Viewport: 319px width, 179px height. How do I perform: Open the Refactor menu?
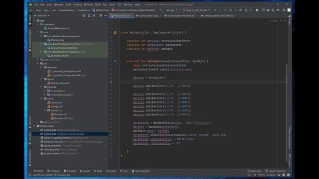88,4
